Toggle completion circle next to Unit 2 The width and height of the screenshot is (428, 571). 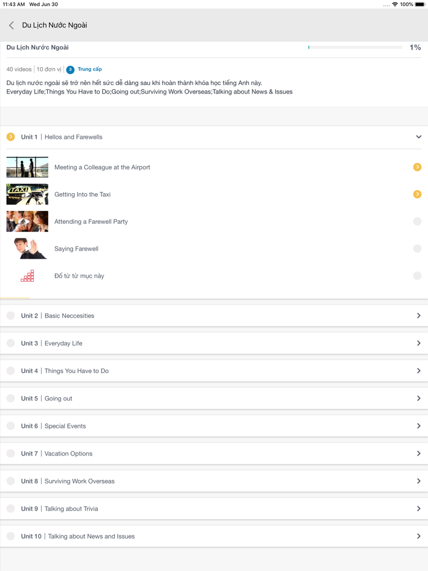coord(10,315)
